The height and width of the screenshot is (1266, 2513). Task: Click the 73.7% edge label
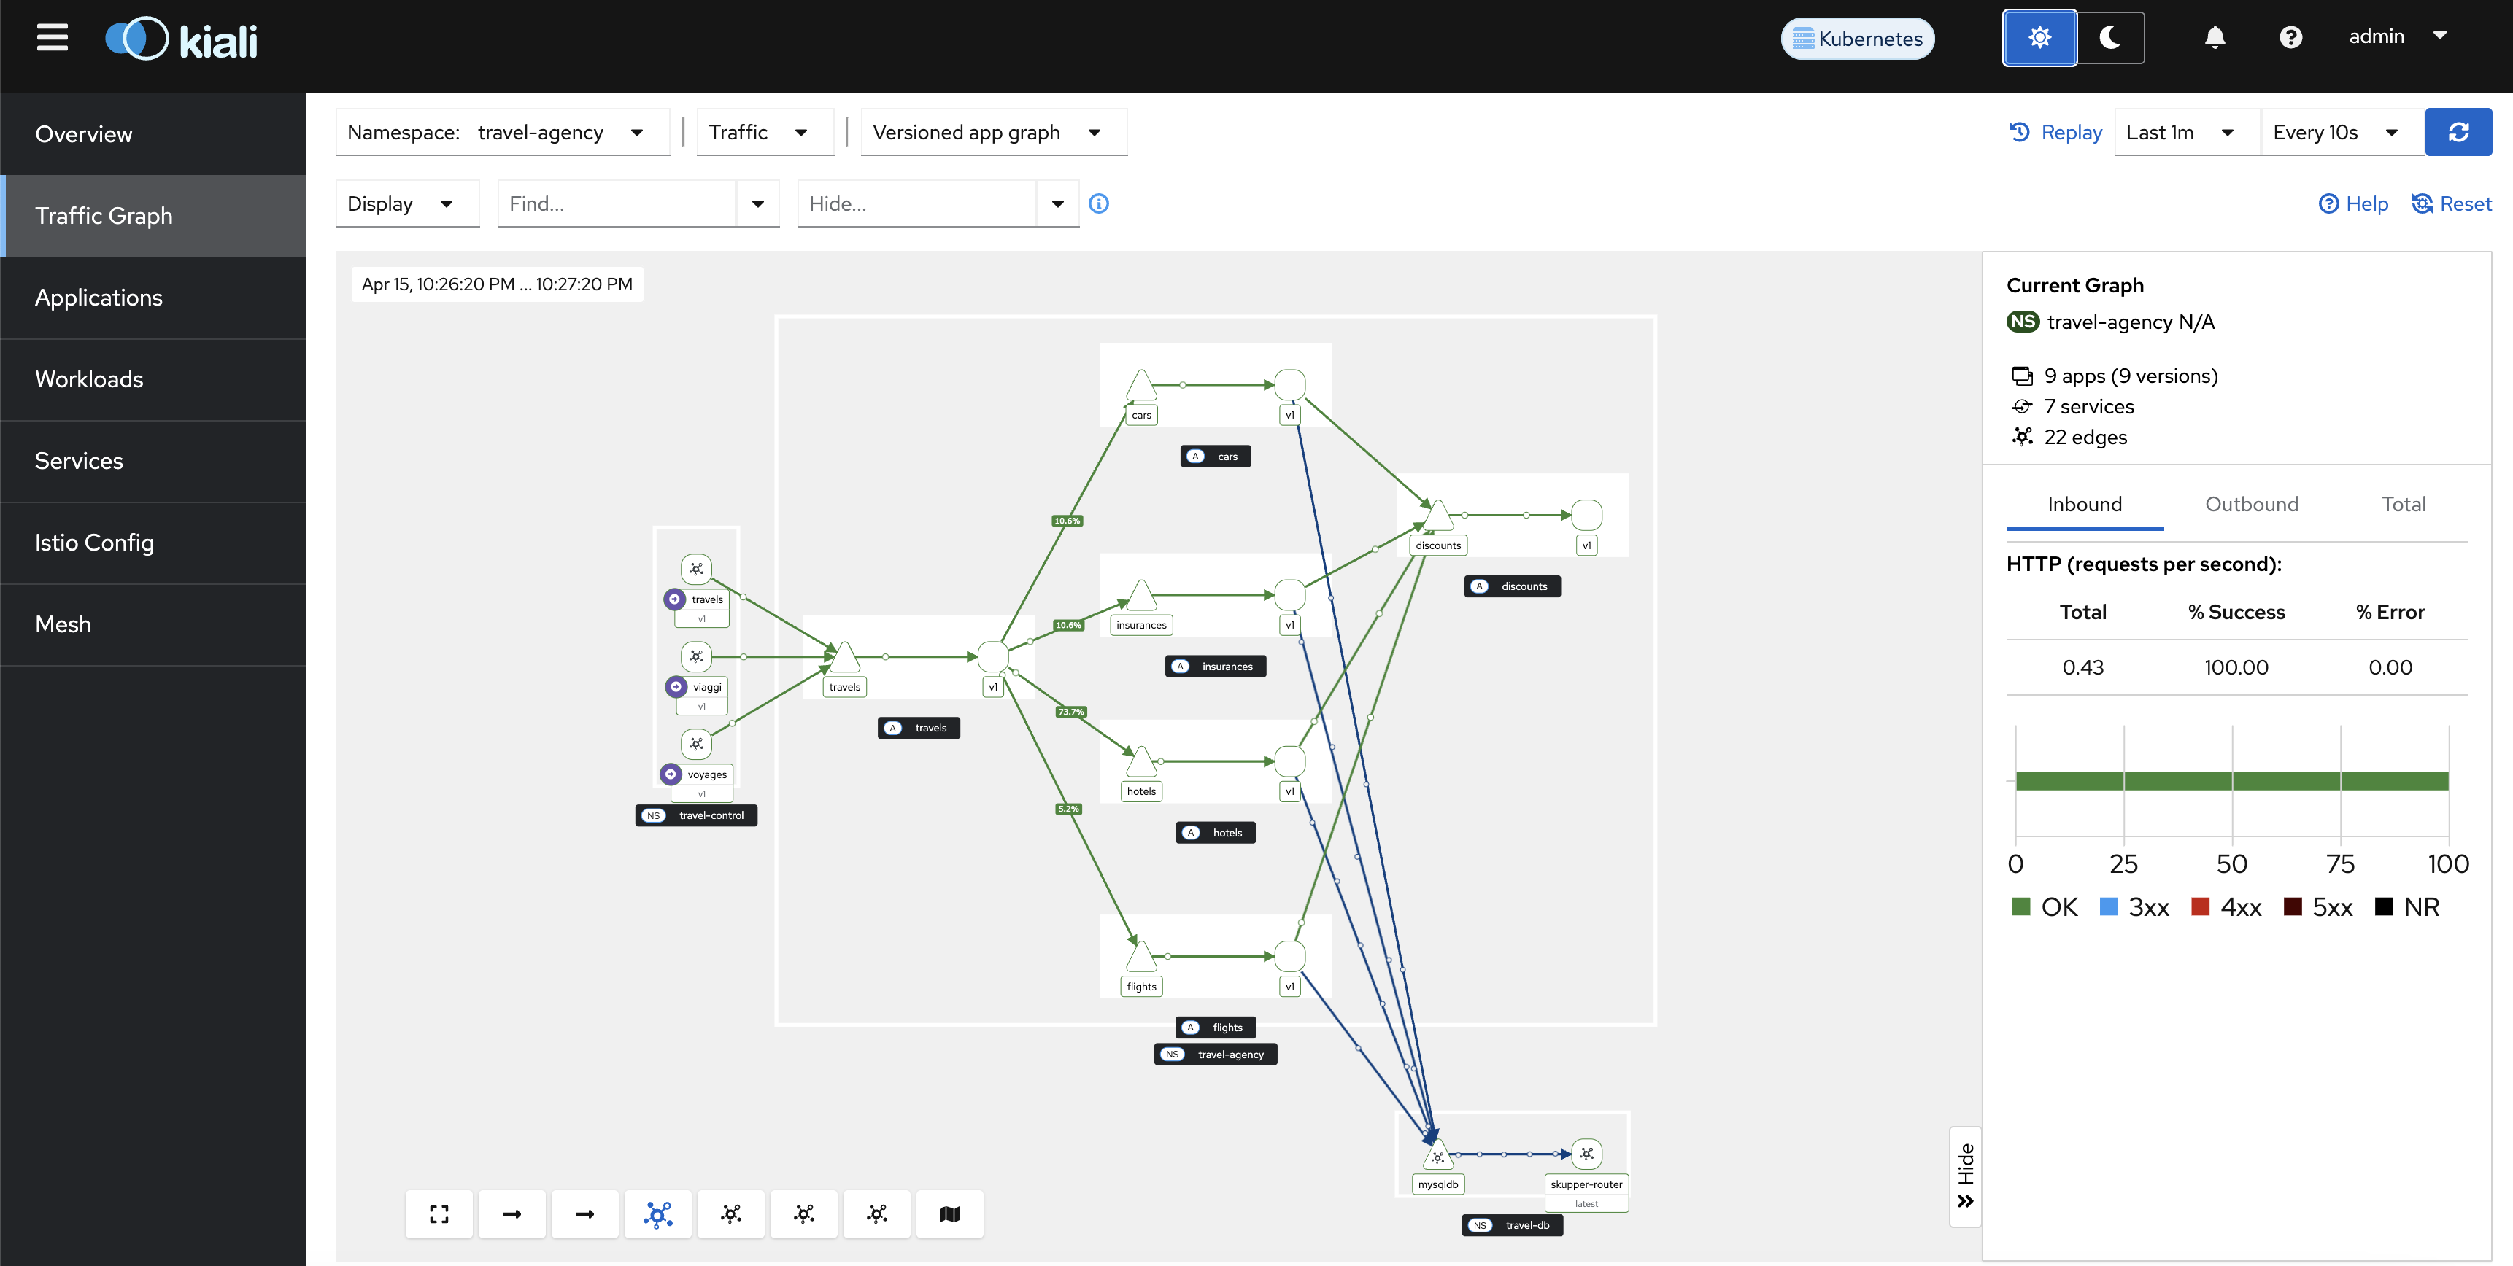pos(1070,712)
